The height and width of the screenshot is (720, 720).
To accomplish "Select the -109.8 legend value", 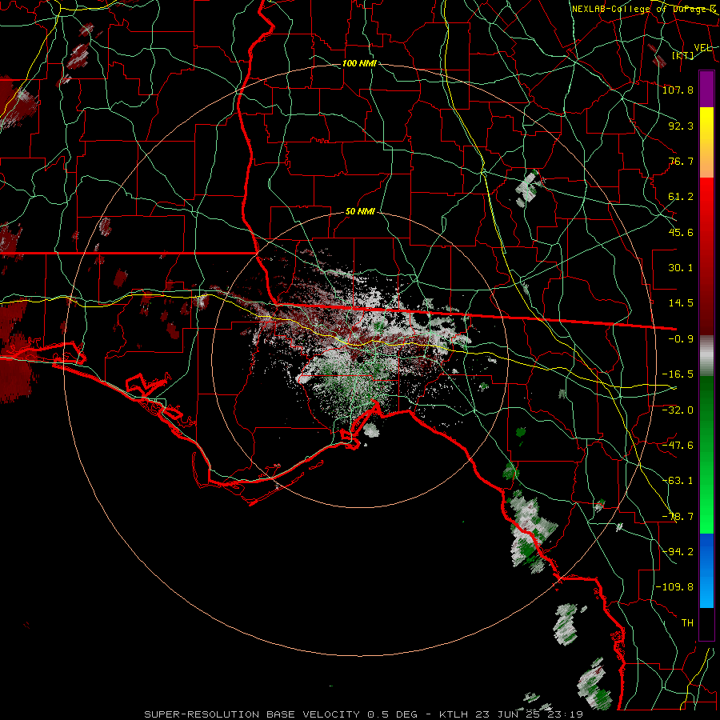I will pyautogui.click(x=674, y=587).
